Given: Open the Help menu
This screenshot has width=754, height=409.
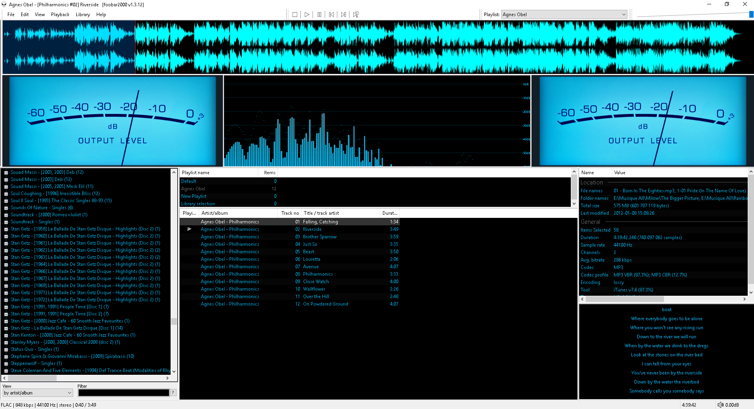Looking at the screenshot, I should (101, 15).
